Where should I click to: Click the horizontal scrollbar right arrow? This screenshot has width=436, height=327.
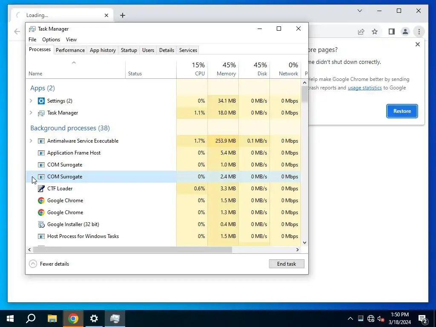click(x=298, y=250)
